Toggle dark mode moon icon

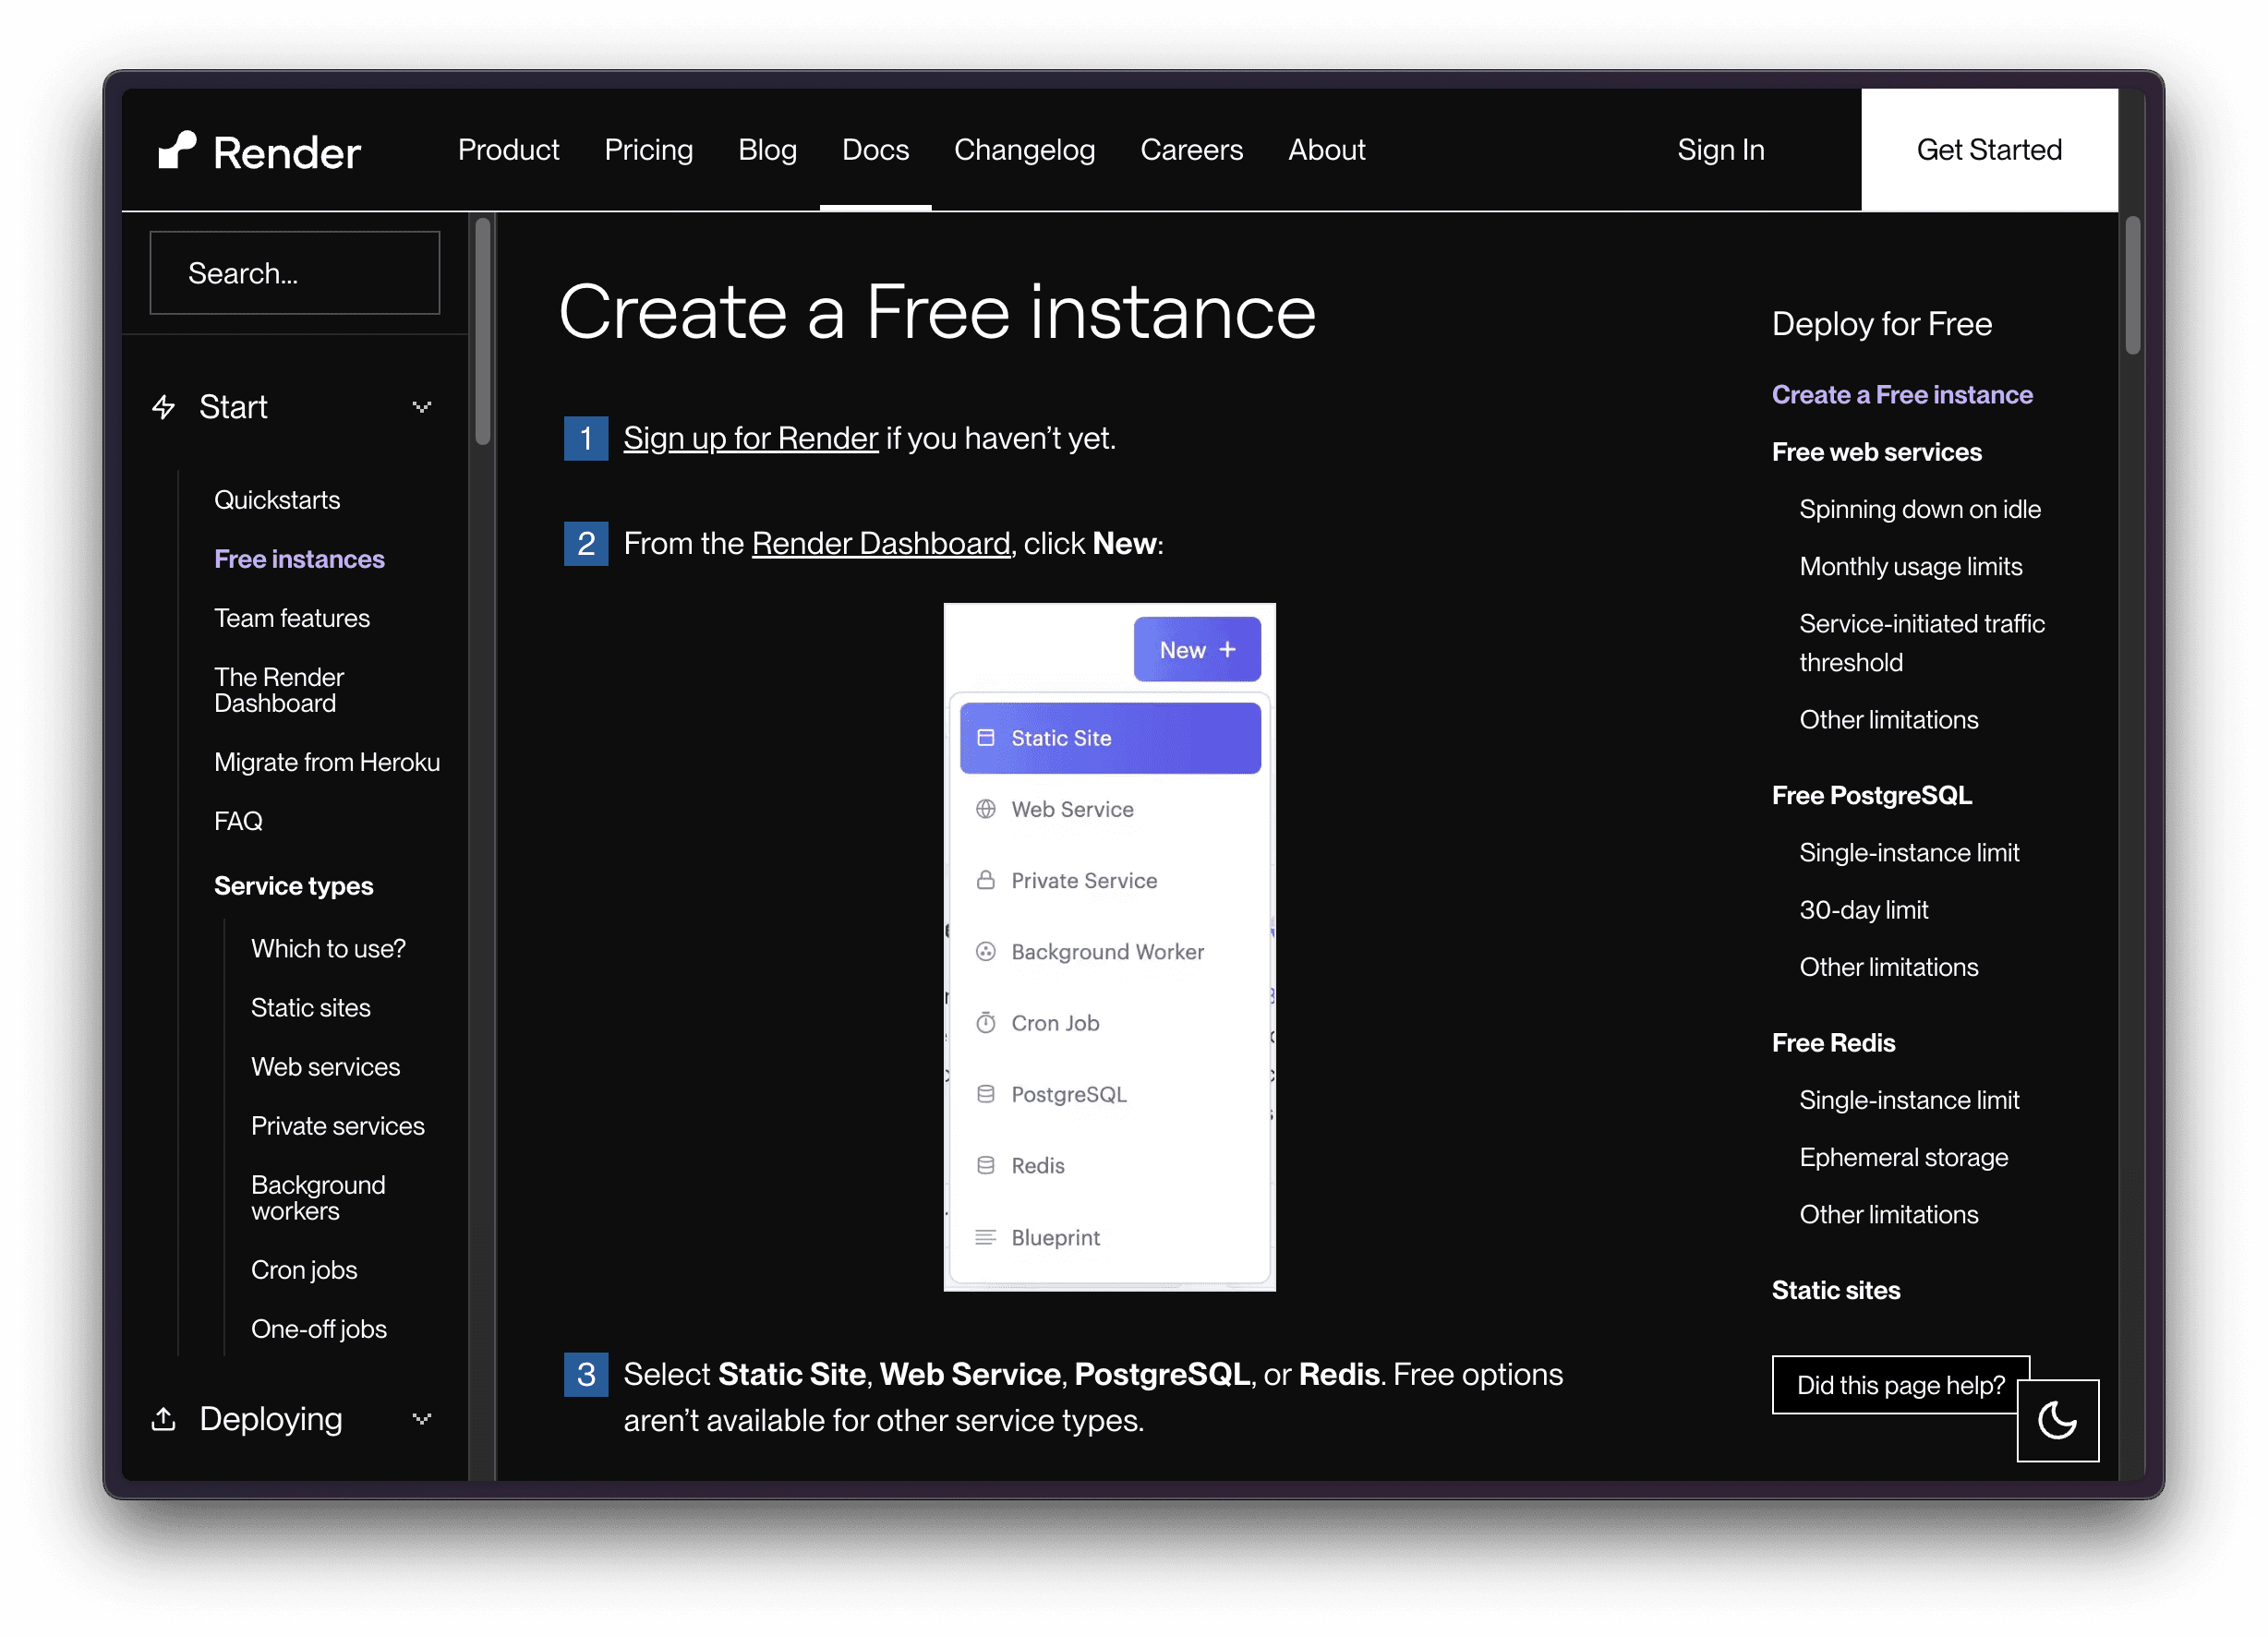[2057, 1419]
